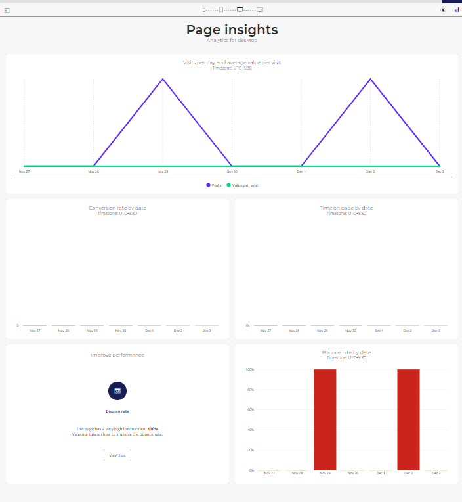Image resolution: width=462 pixels, height=502 pixels.
Task: Toggle the Value per visit legend series
Action: point(242,185)
